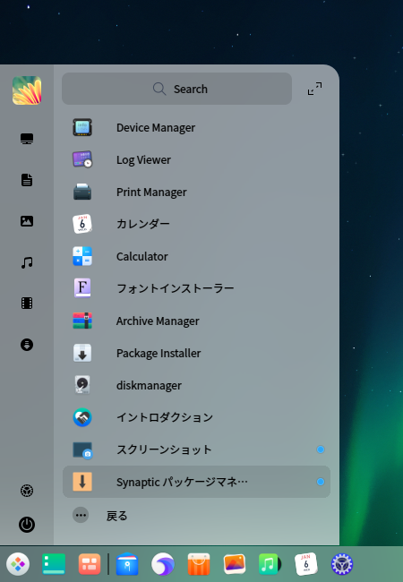Launch Package Installer

196,353
